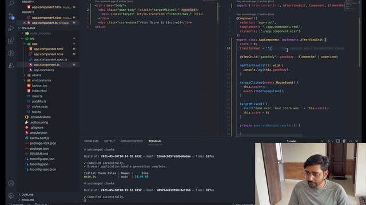Open the Source Control view
The image size is (366, 205).
11,17
